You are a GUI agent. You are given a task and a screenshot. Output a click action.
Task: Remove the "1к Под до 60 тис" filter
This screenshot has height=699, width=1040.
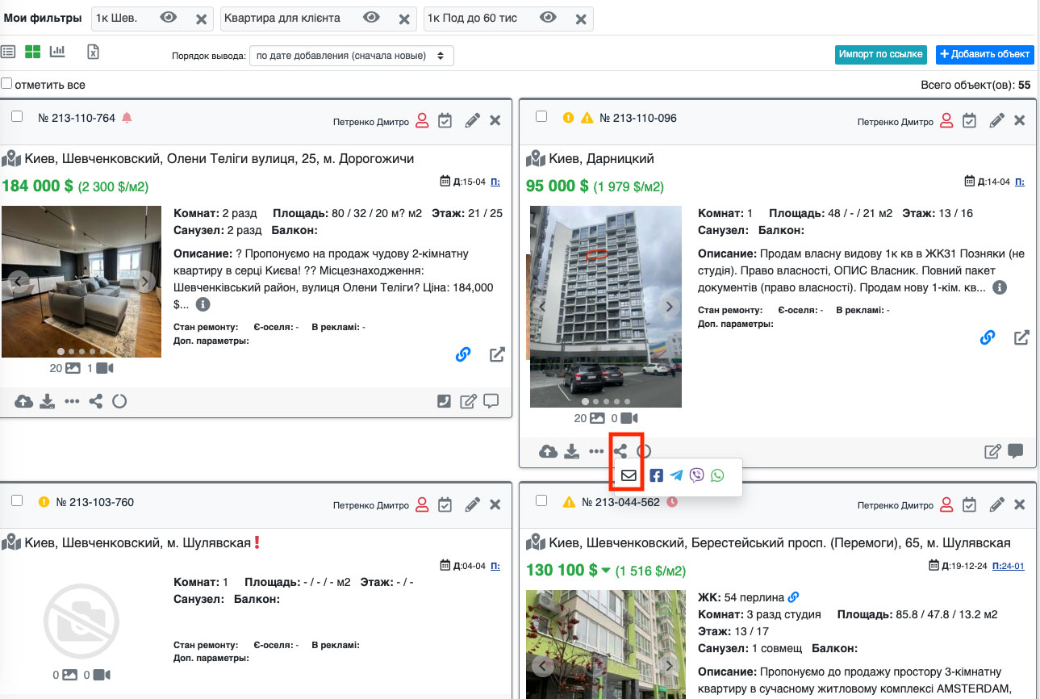pos(580,19)
